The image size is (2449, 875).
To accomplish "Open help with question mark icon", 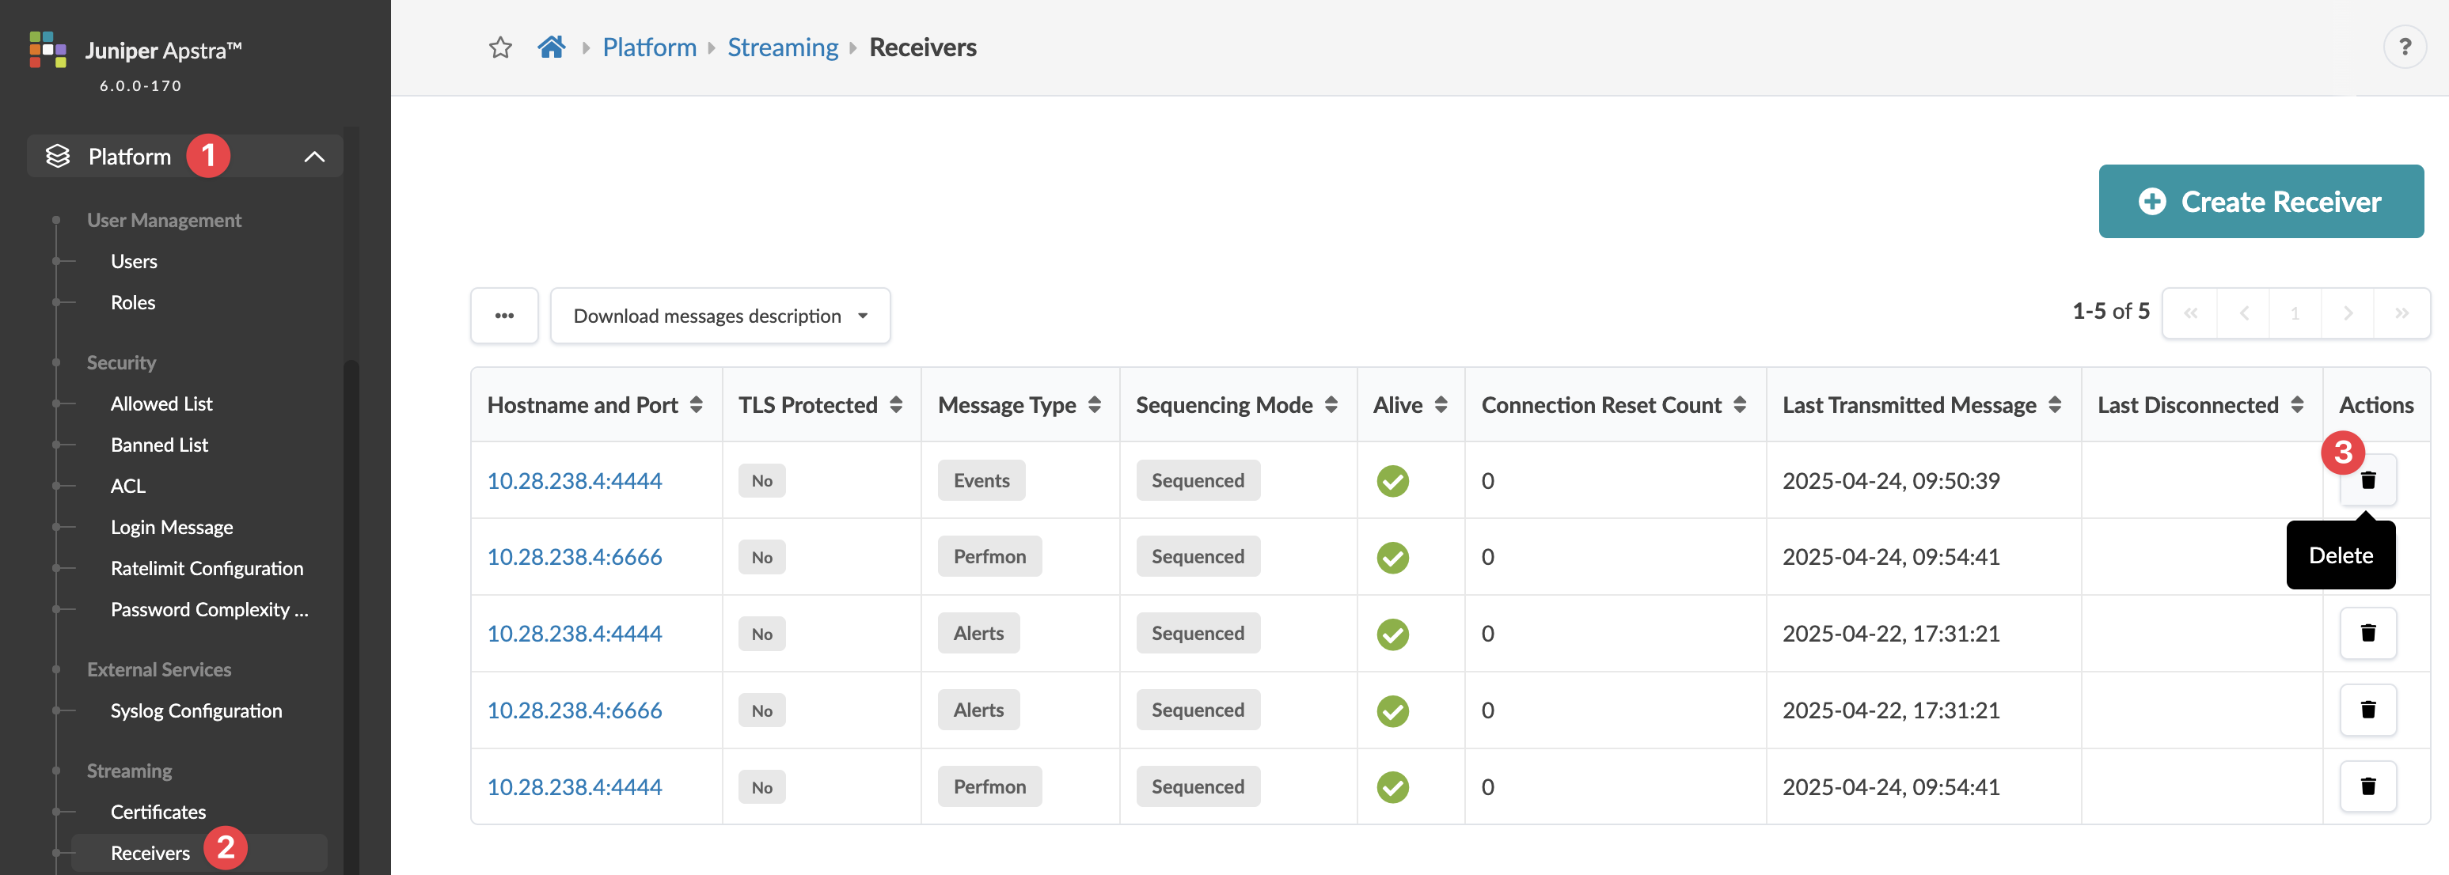I will (2405, 47).
